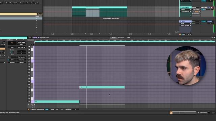Open the Breakdown output dropdown
Viewport: 216px width, 121px height.
[x=196, y=13]
